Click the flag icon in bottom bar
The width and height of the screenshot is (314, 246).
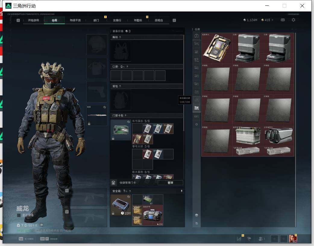pos(249,239)
